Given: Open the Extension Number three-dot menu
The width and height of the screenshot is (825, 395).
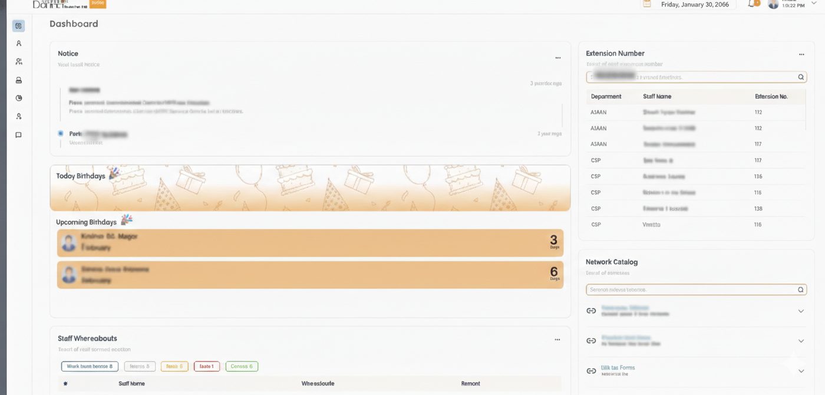Looking at the screenshot, I should tap(801, 54).
